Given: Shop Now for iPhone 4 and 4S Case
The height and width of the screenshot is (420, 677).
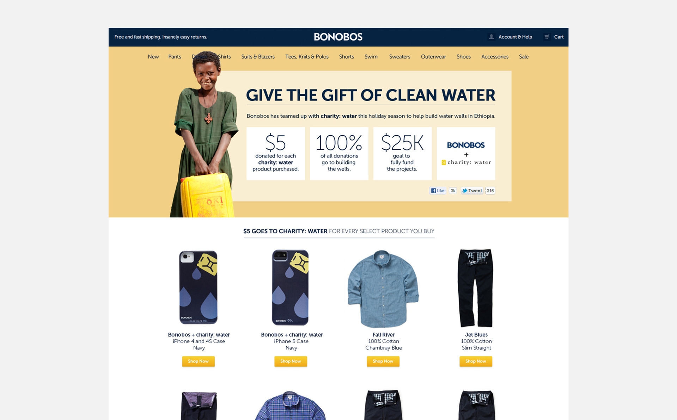Looking at the screenshot, I should point(198,362).
